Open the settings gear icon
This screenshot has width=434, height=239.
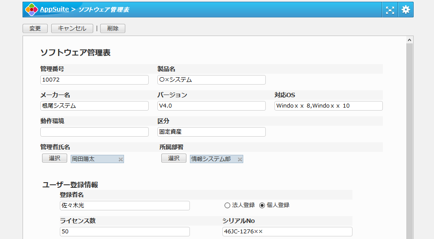pyautogui.click(x=405, y=10)
